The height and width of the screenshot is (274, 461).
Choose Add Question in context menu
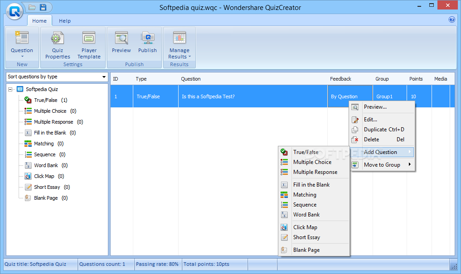(x=382, y=152)
